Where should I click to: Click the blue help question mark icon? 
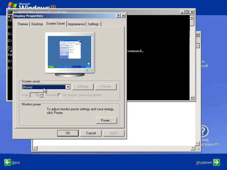(x=205, y=131)
